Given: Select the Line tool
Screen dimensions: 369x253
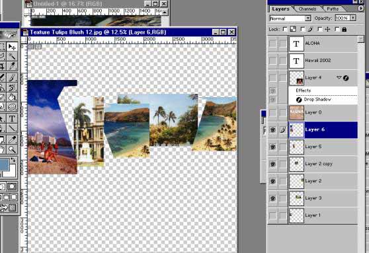Looking at the screenshot, I should click(x=12, y=128).
